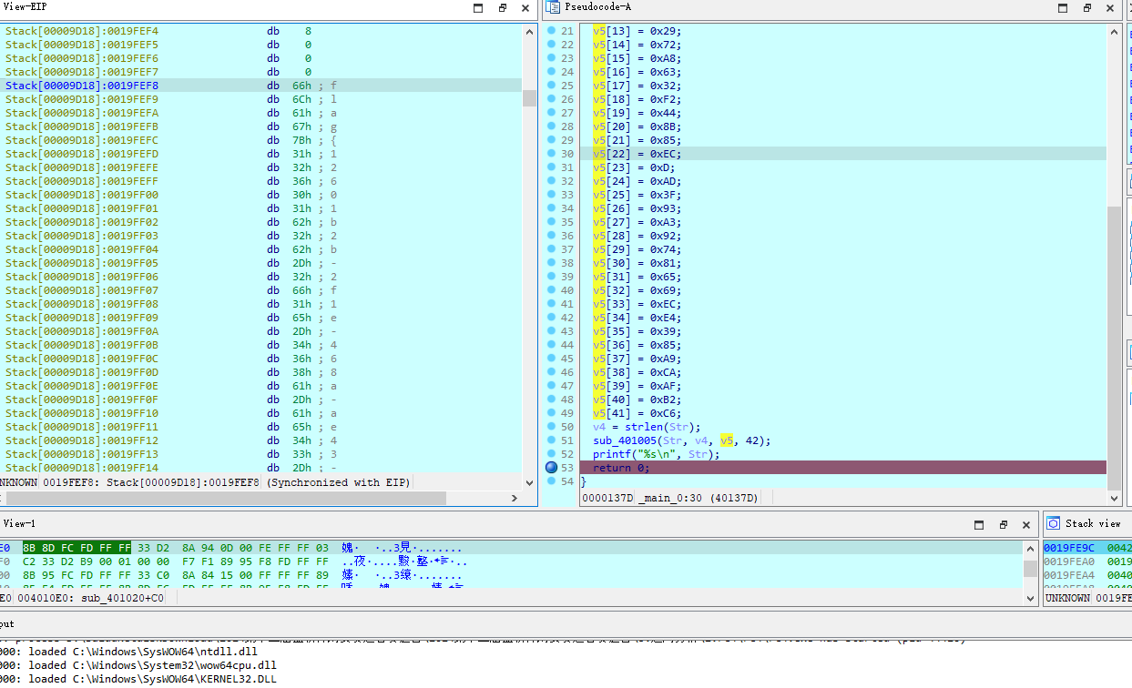Click the line v5[13] = 0x29
This screenshot has height=688, width=1132.
[x=637, y=31]
